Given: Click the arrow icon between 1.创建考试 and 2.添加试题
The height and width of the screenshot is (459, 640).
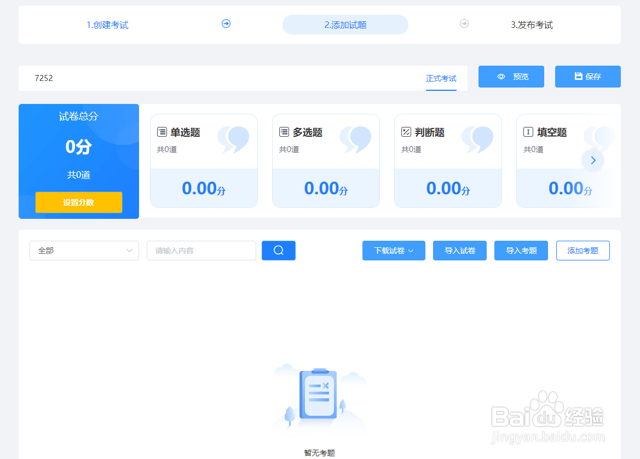Looking at the screenshot, I should coord(226,24).
